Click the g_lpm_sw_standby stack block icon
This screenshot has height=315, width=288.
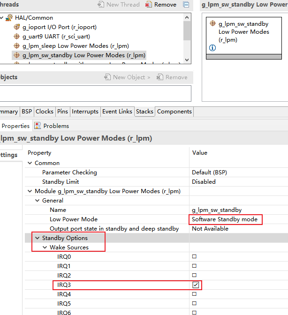(x=212, y=24)
